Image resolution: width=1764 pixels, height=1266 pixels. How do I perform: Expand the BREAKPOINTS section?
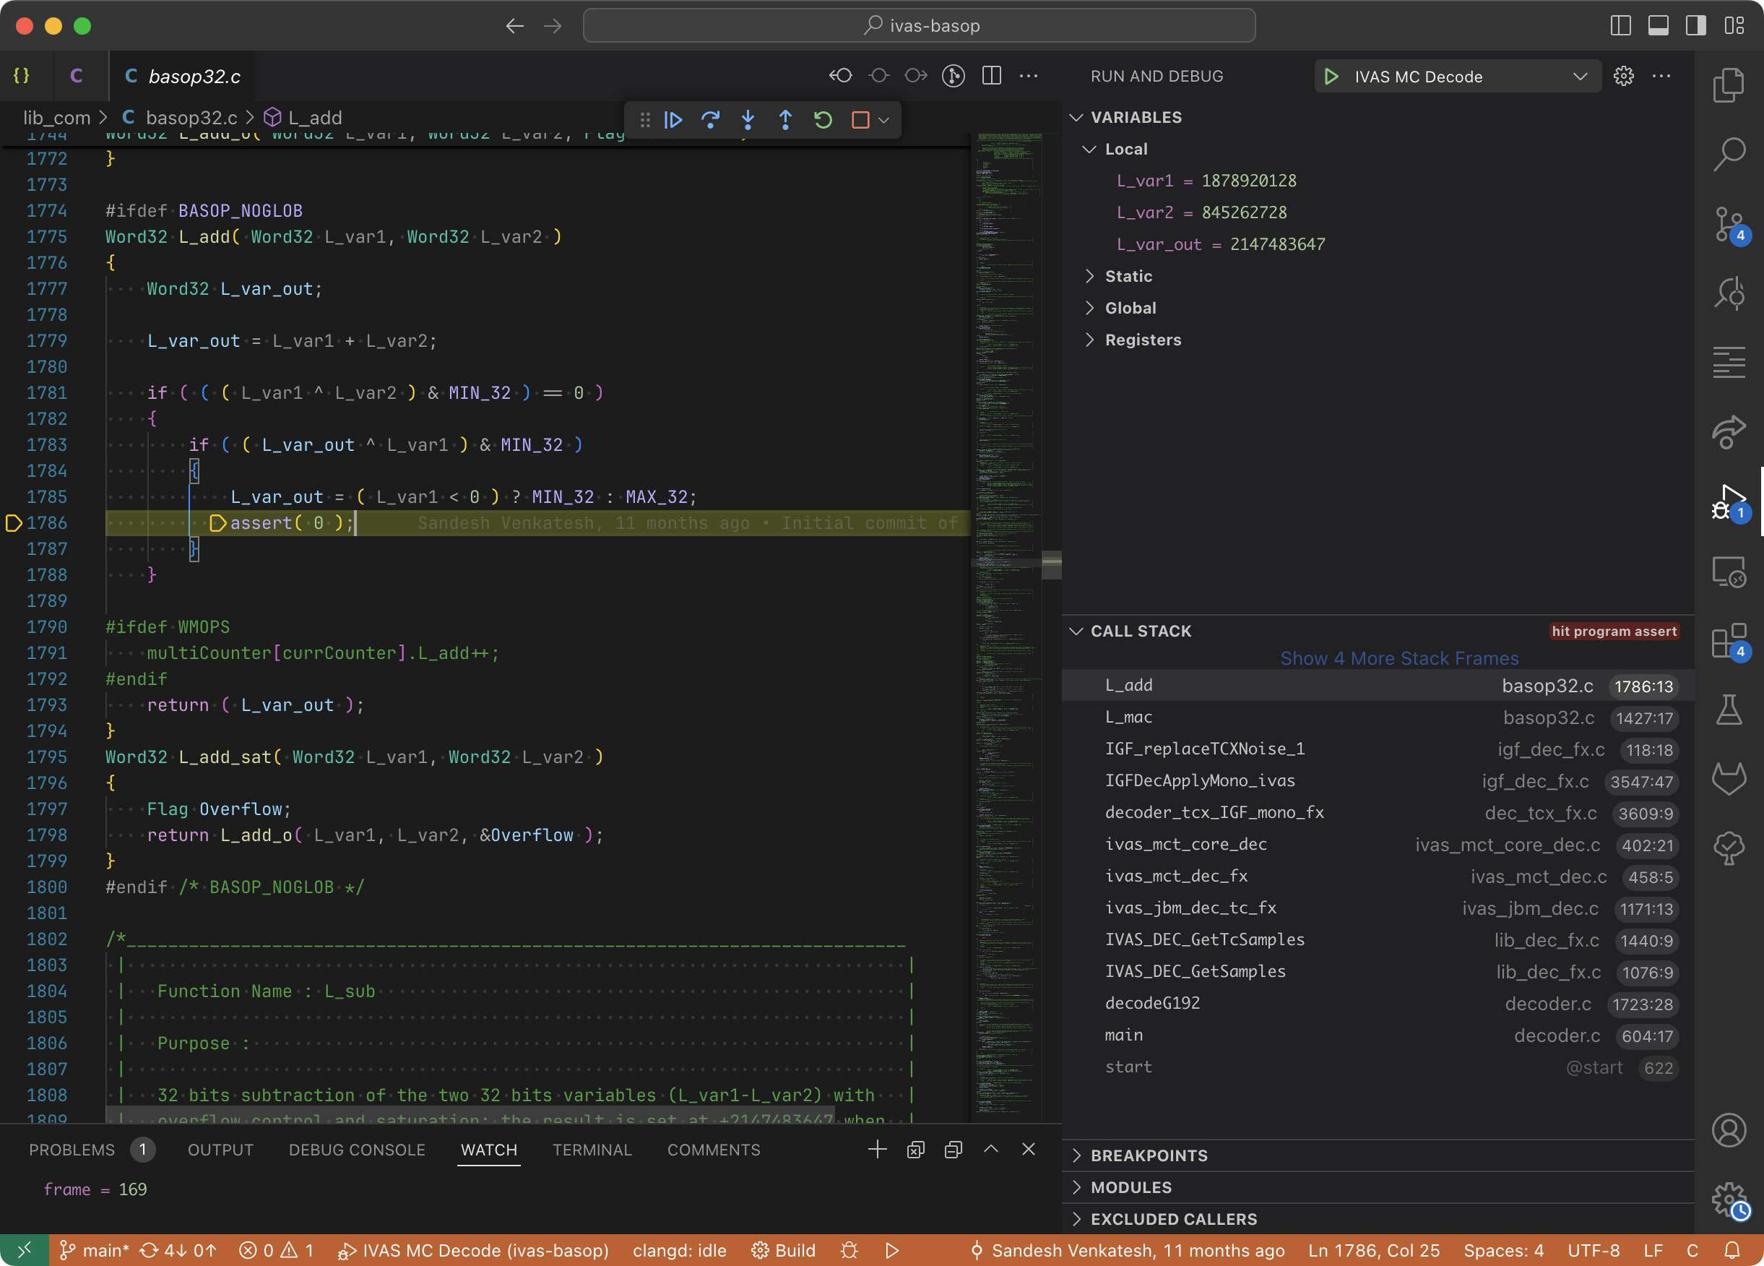pyautogui.click(x=1149, y=1155)
